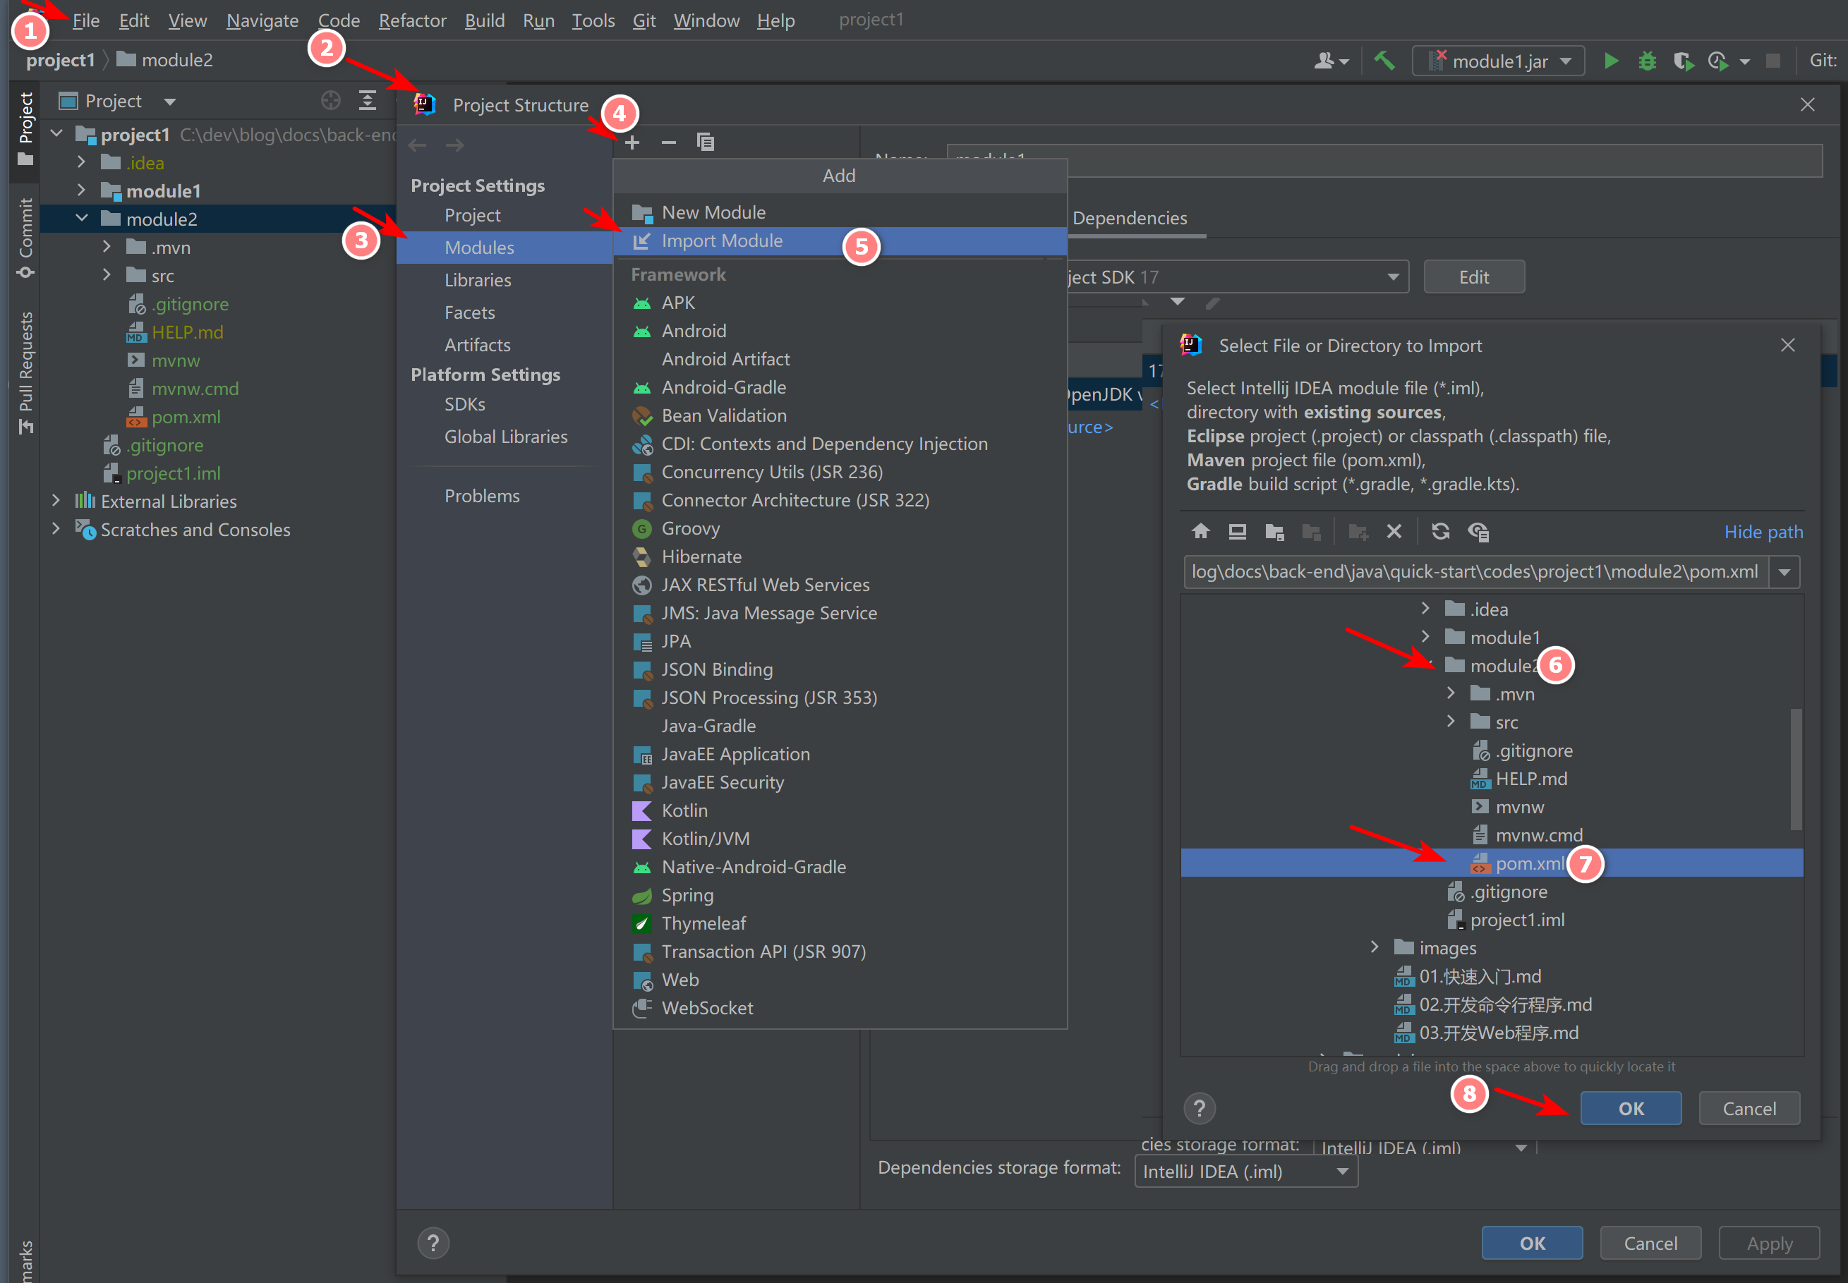Open the Project SDK 17 combo box
The width and height of the screenshot is (1848, 1283).
[x=1238, y=276]
